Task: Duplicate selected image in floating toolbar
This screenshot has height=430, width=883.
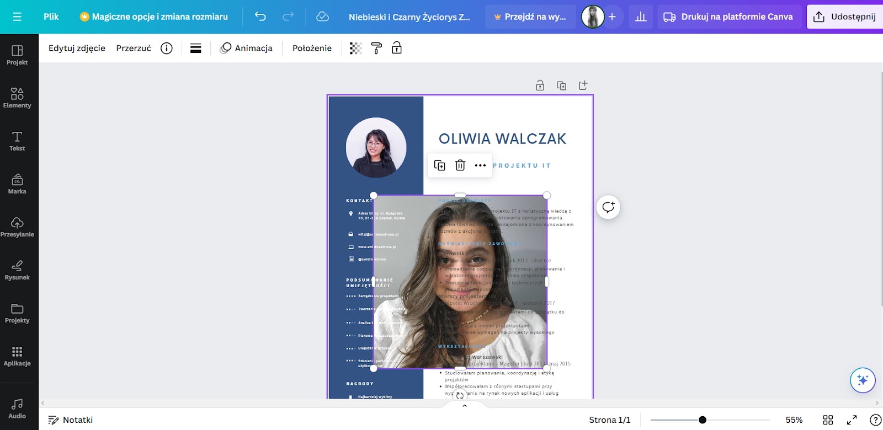Action: (440, 165)
